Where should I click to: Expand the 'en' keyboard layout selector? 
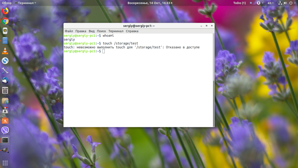coord(271,3)
